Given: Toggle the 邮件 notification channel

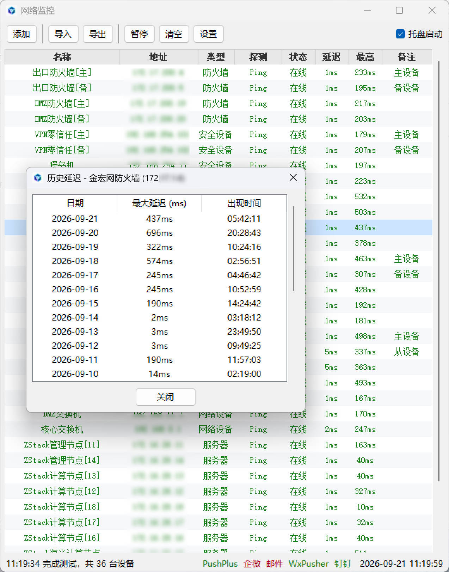Looking at the screenshot, I should coord(275,564).
